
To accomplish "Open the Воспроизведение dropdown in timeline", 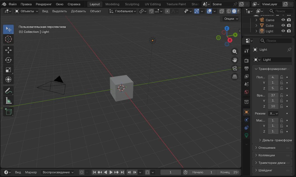I will tap(58, 172).
